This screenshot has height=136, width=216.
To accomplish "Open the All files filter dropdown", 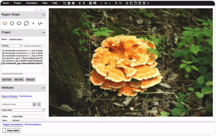I will [12, 46].
